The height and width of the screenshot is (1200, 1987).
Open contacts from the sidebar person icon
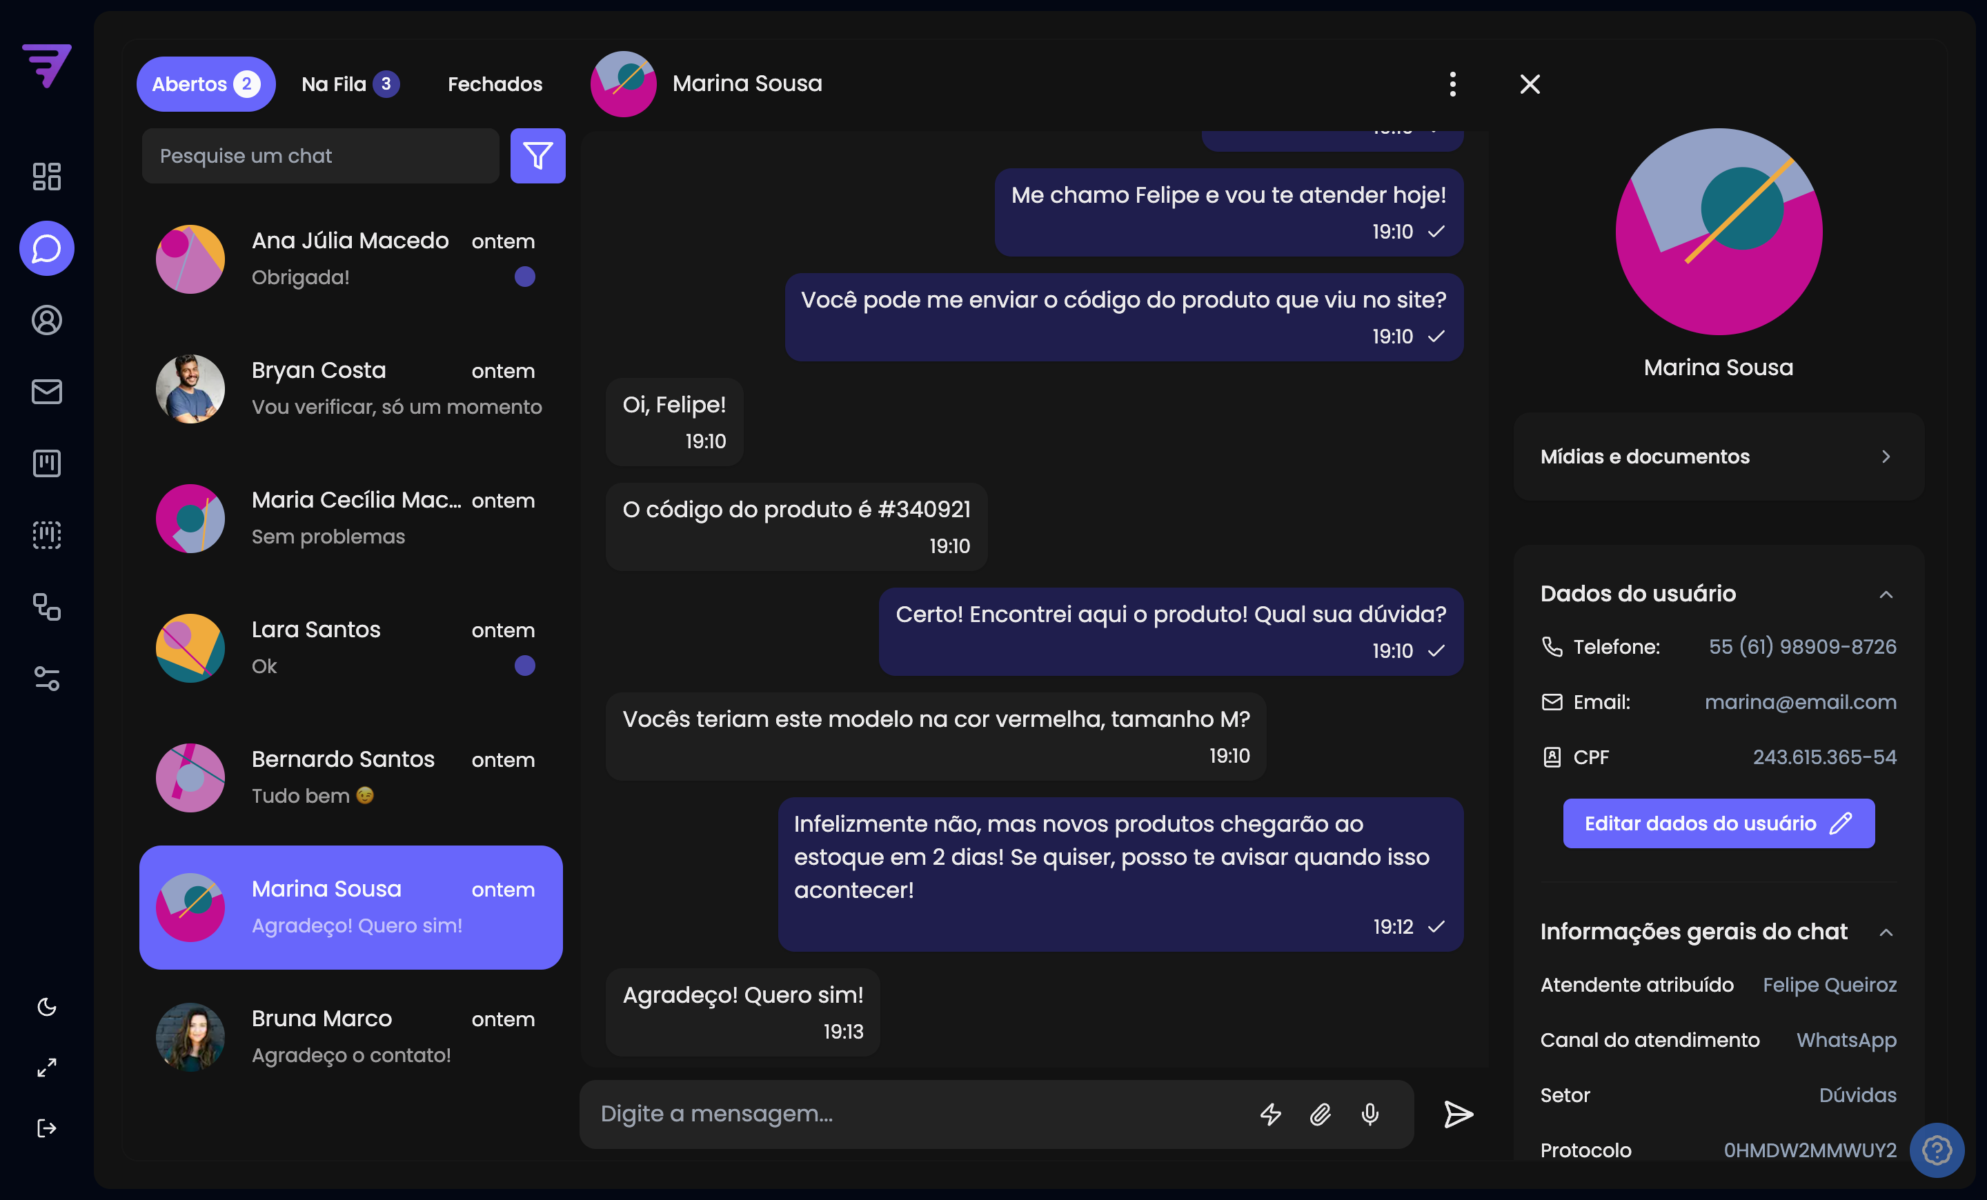tap(47, 320)
